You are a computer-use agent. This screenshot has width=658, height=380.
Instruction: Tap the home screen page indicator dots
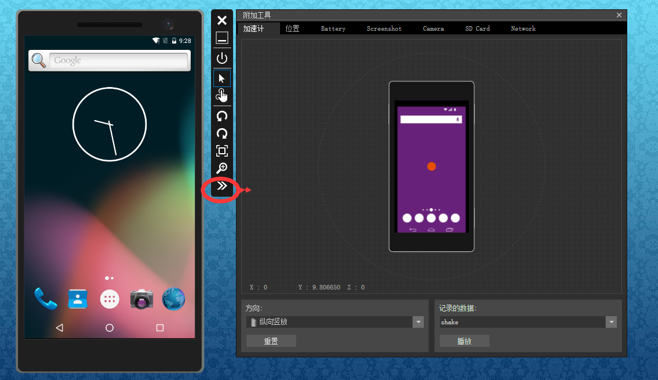110,278
